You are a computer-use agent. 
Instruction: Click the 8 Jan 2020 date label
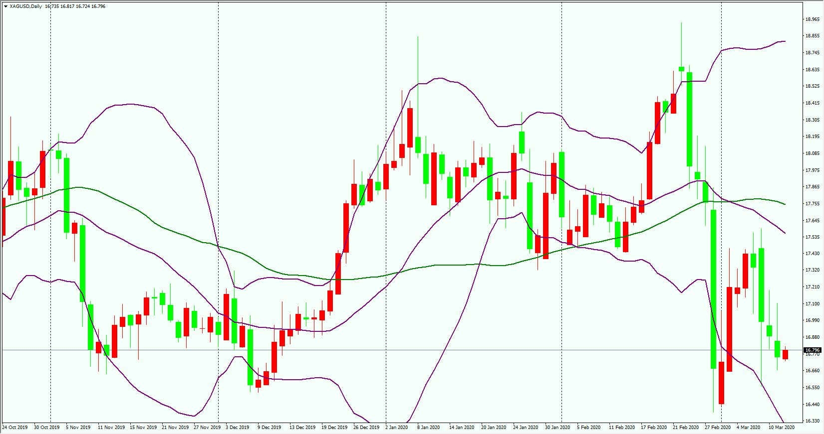point(429,428)
